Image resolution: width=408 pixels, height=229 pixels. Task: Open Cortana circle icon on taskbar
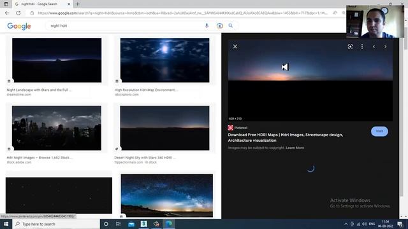coord(106,224)
